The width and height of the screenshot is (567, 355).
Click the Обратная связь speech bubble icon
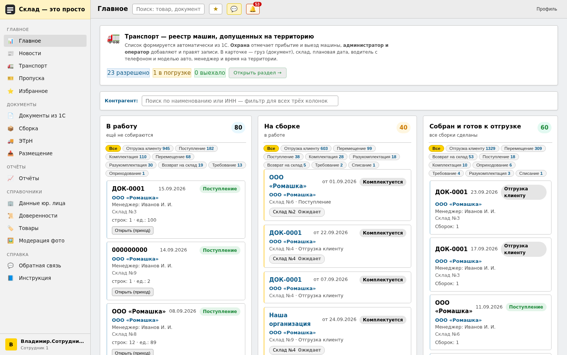[11, 265]
